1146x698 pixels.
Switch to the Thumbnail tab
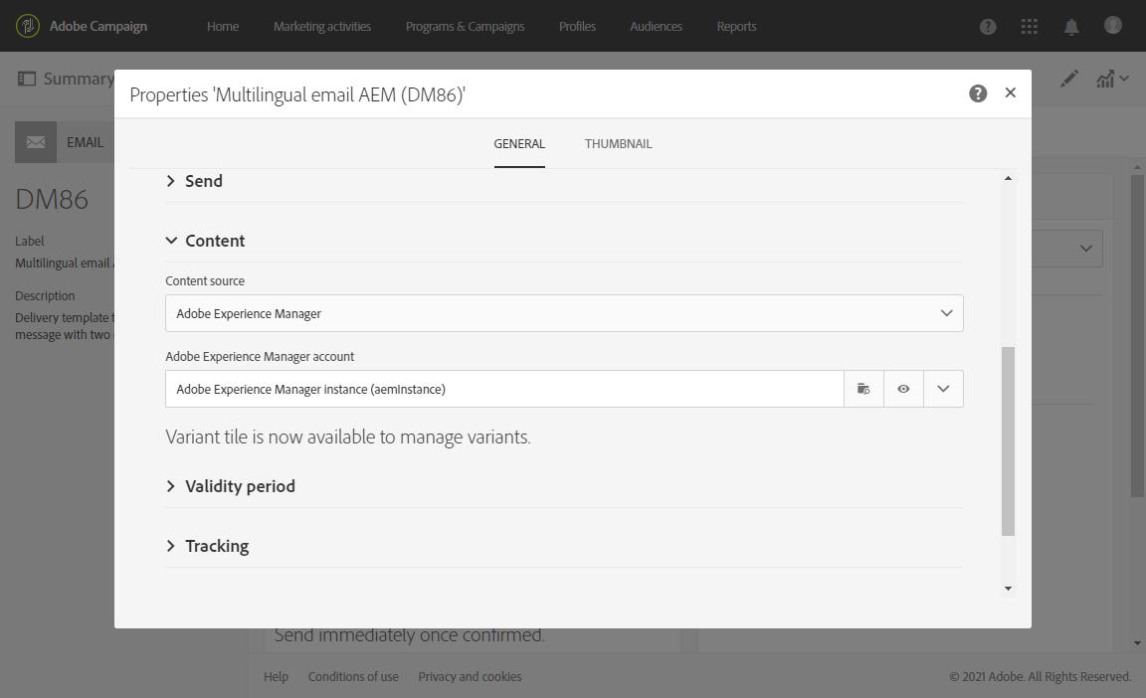pyautogui.click(x=619, y=144)
